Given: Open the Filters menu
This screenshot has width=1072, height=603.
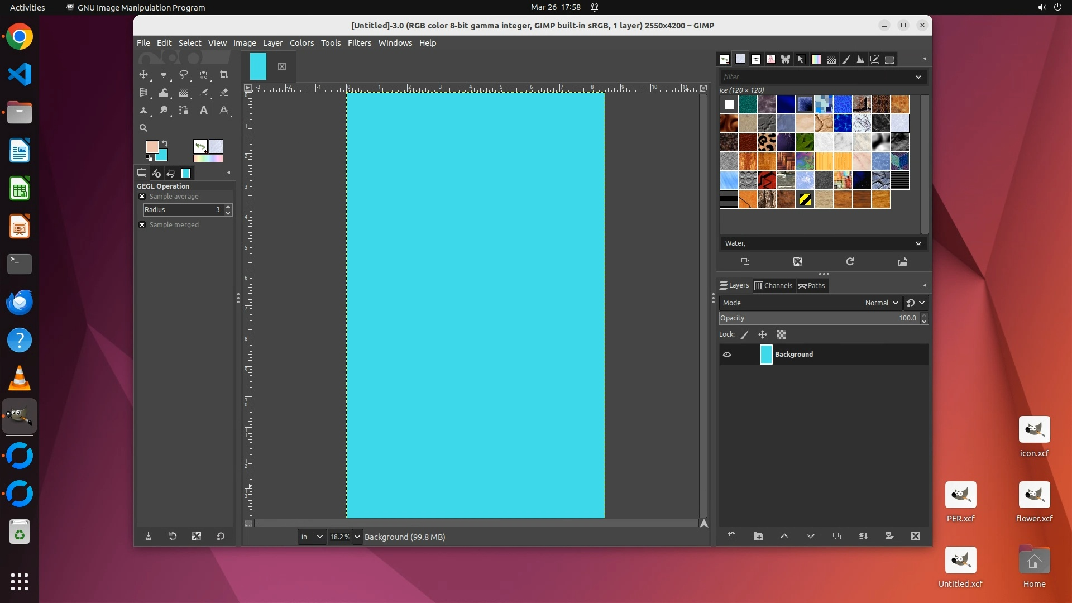Looking at the screenshot, I should click(359, 43).
